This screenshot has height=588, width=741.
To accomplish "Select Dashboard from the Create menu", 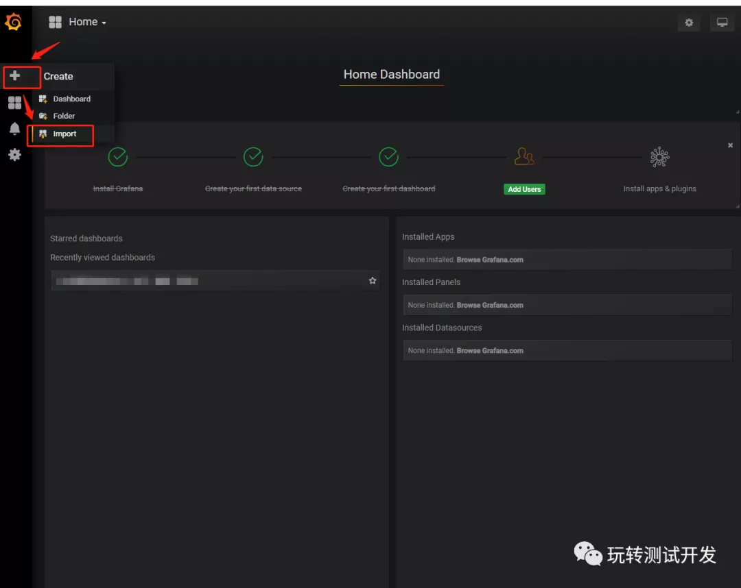I will pos(71,99).
